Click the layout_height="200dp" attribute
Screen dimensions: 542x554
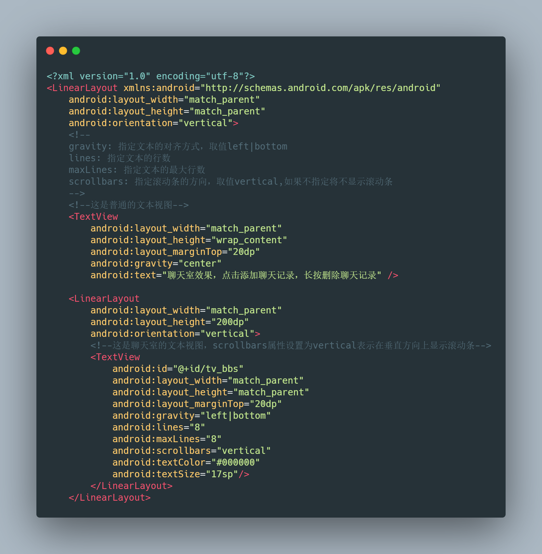tap(170, 322)
